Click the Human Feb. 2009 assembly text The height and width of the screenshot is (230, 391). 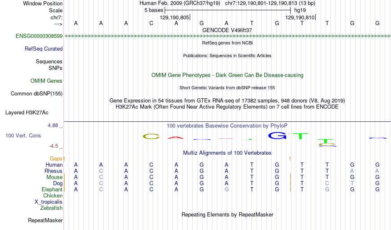point(180,3)
